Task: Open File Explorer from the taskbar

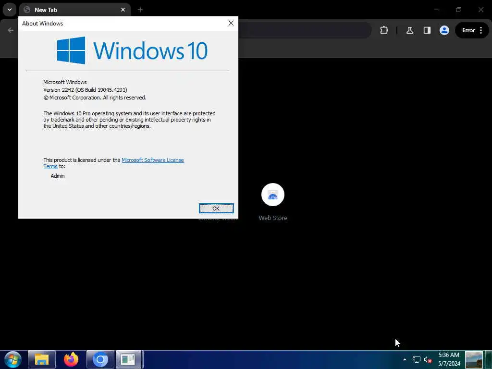Action: click(42, 359)
